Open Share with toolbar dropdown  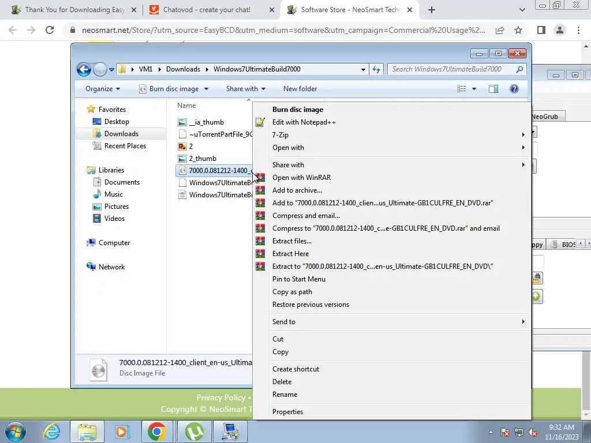[x=246, y=89]
